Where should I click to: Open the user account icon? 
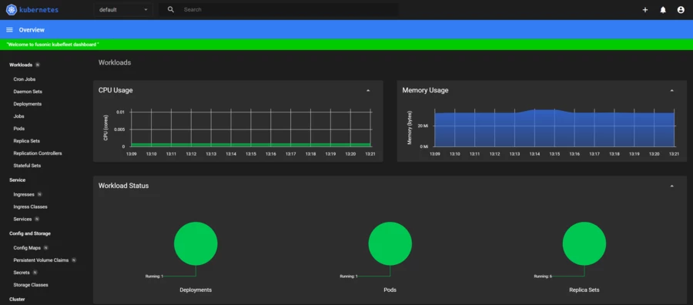681,10
